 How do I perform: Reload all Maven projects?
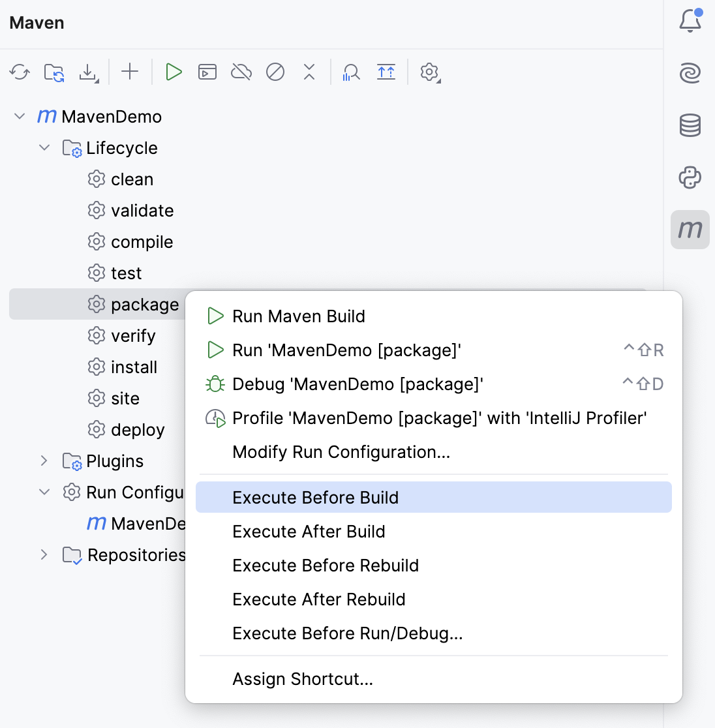pyautogui.click(x=19, y=72)
